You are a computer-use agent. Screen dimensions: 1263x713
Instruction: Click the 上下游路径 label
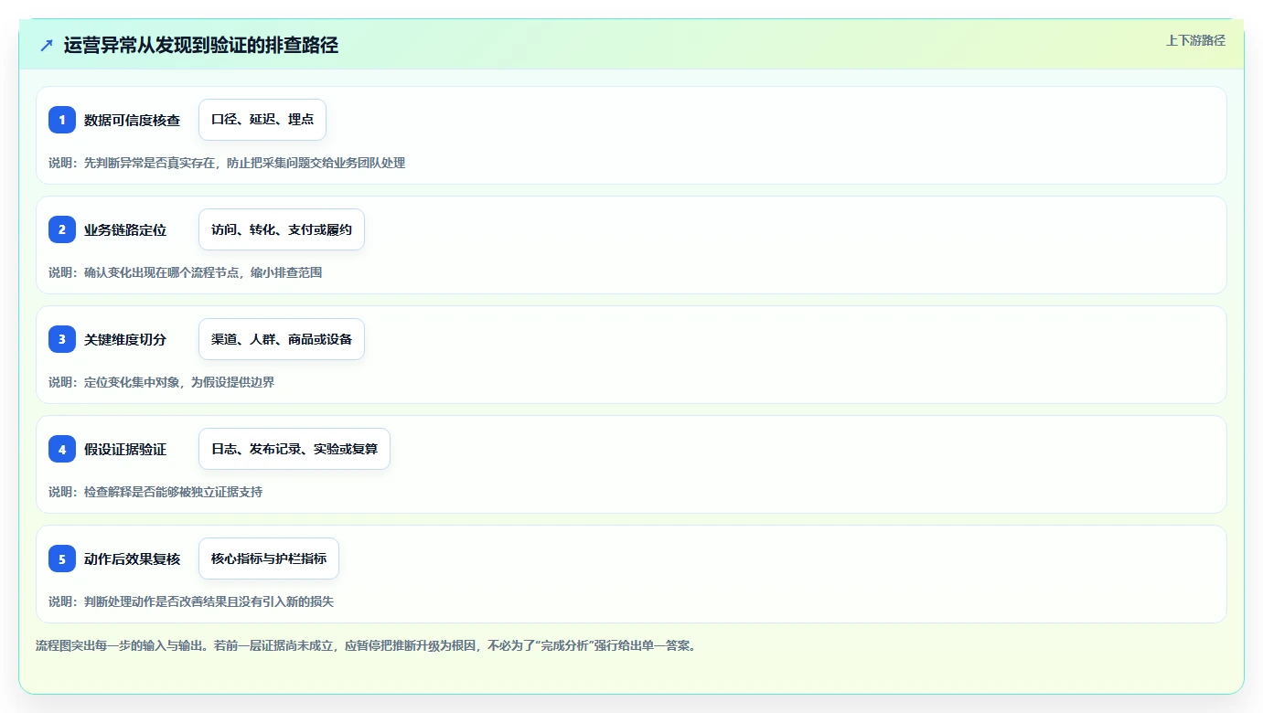click(1195, 40)
